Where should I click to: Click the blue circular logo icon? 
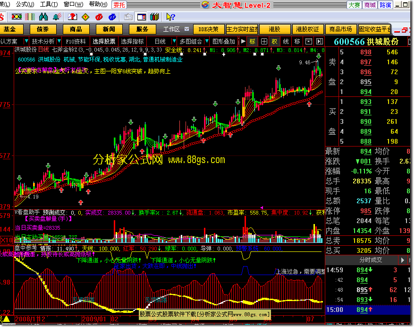112,17
